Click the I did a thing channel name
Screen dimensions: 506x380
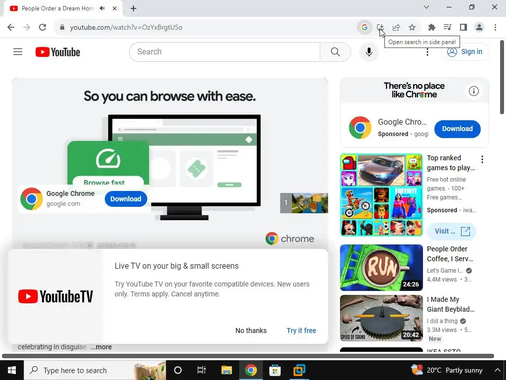[442, 321]
